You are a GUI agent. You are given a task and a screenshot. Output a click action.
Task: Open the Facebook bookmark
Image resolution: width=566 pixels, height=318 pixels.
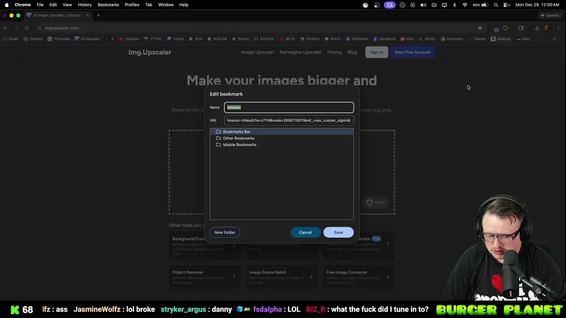pyautogui.click(x=384, y=39)
